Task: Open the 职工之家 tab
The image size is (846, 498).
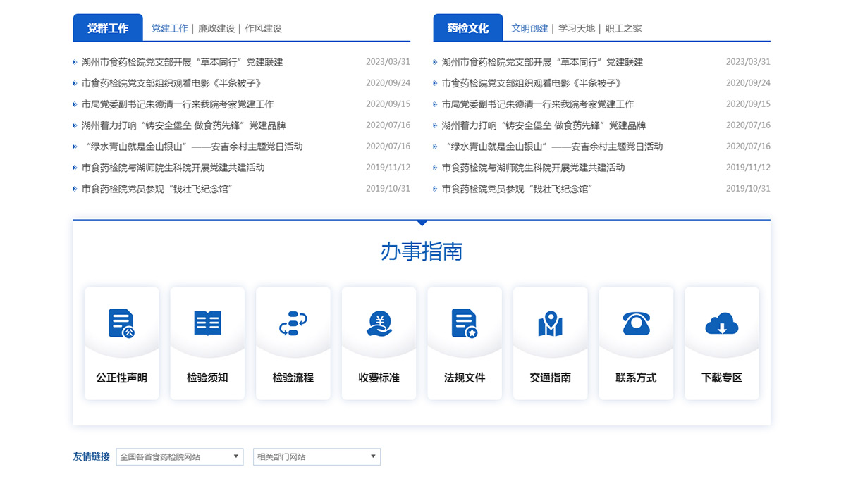Action: tap(623, 29)
